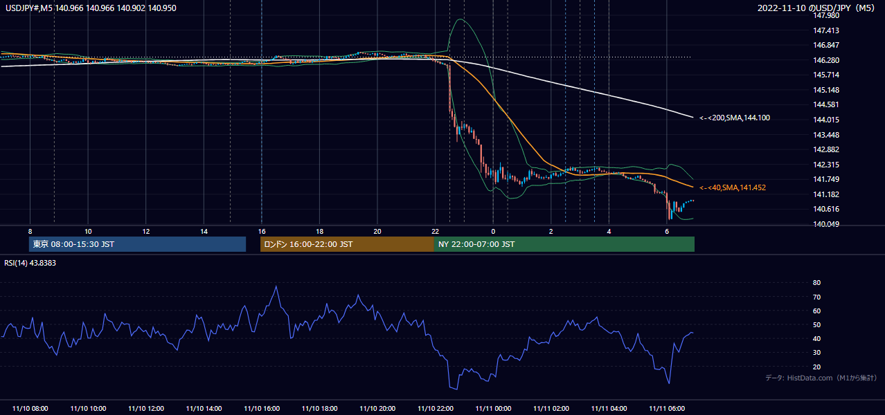This screenshot has width=885, height=415.
Task: Click the 141.182 price axis label
Action: [825, 194]
